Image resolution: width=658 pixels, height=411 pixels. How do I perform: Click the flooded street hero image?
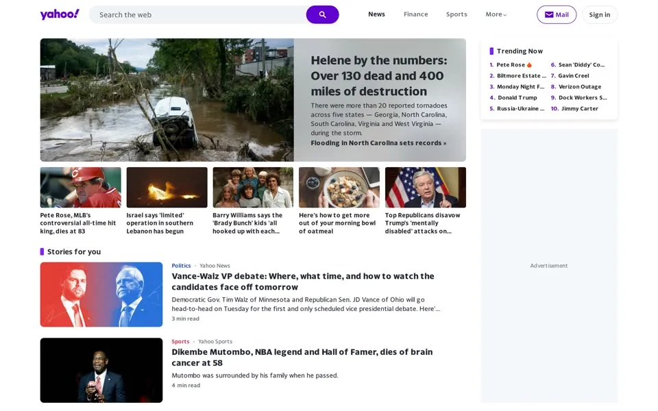[167, 100]
